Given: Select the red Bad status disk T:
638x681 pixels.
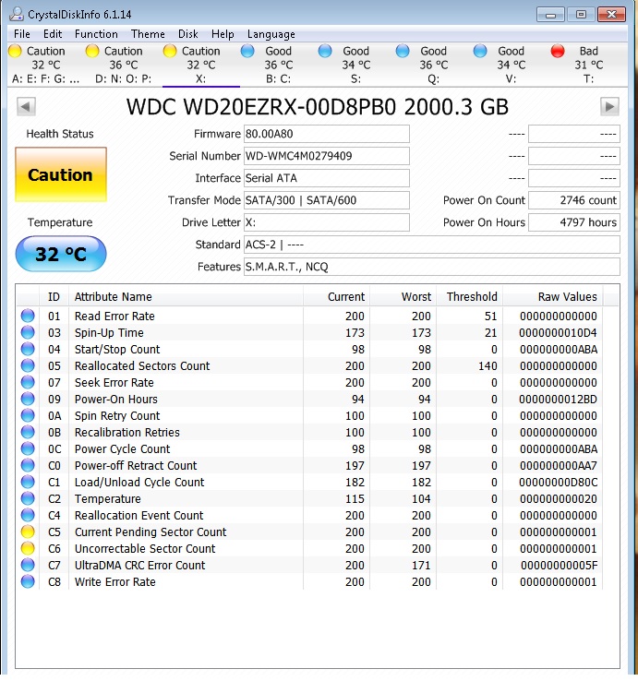Looking at the screenshot, I should pos(577,65).
